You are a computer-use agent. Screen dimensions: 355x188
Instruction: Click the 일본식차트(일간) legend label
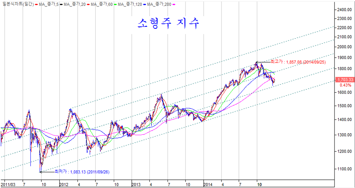point(17,4)
